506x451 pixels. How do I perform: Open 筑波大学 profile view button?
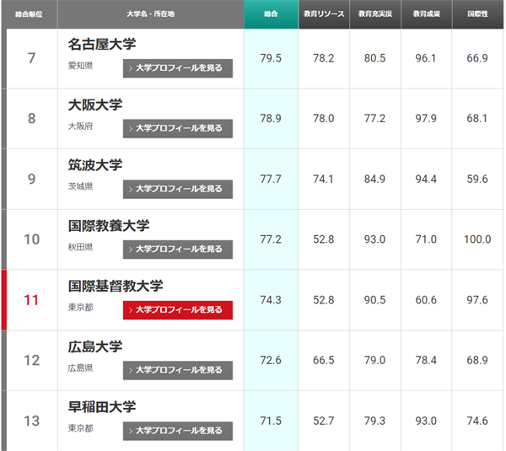(178, 189)
